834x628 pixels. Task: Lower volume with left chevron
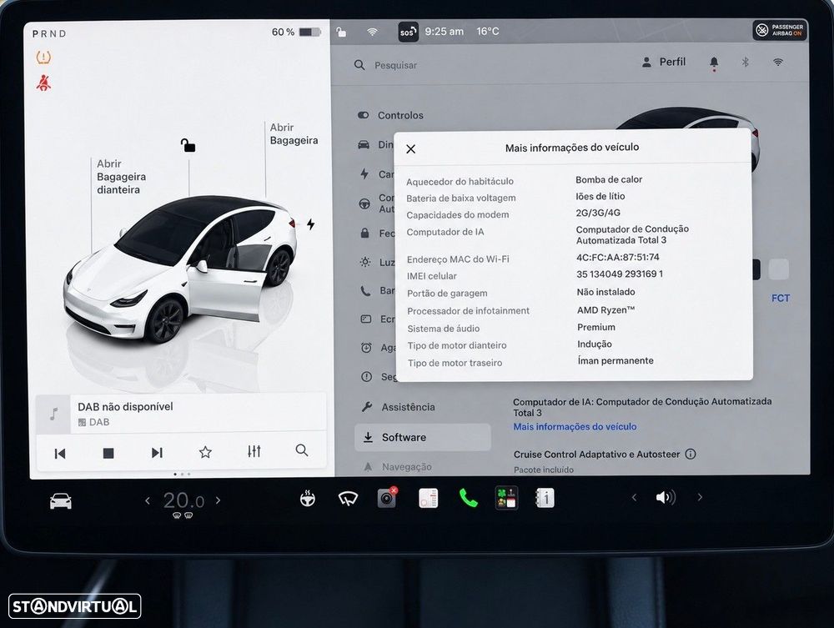634,498
